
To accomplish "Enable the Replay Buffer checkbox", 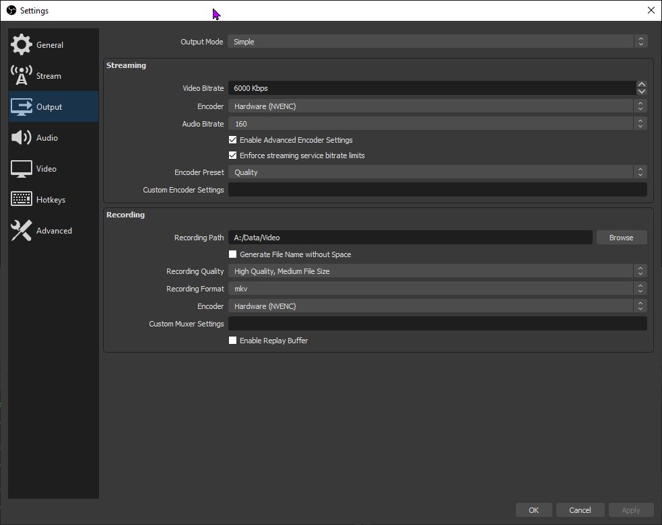I will (233, 341).
